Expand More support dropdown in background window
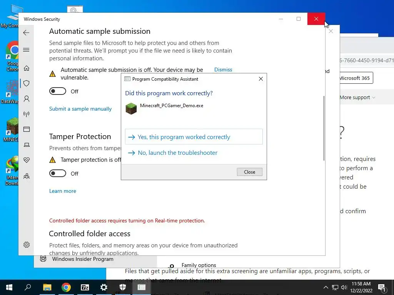Image resolution: width=394 pixels, height=295 pixels. pos(357,97)
